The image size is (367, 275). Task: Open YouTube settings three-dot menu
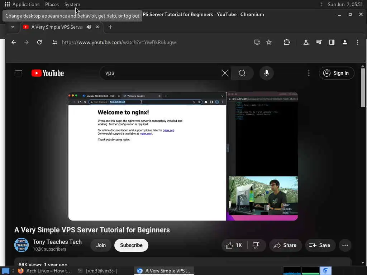coord(309,73)
